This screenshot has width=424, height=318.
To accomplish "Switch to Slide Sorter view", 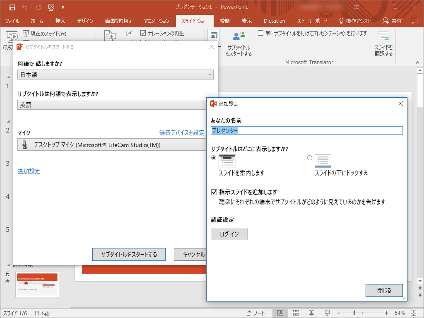I will 296,313.
